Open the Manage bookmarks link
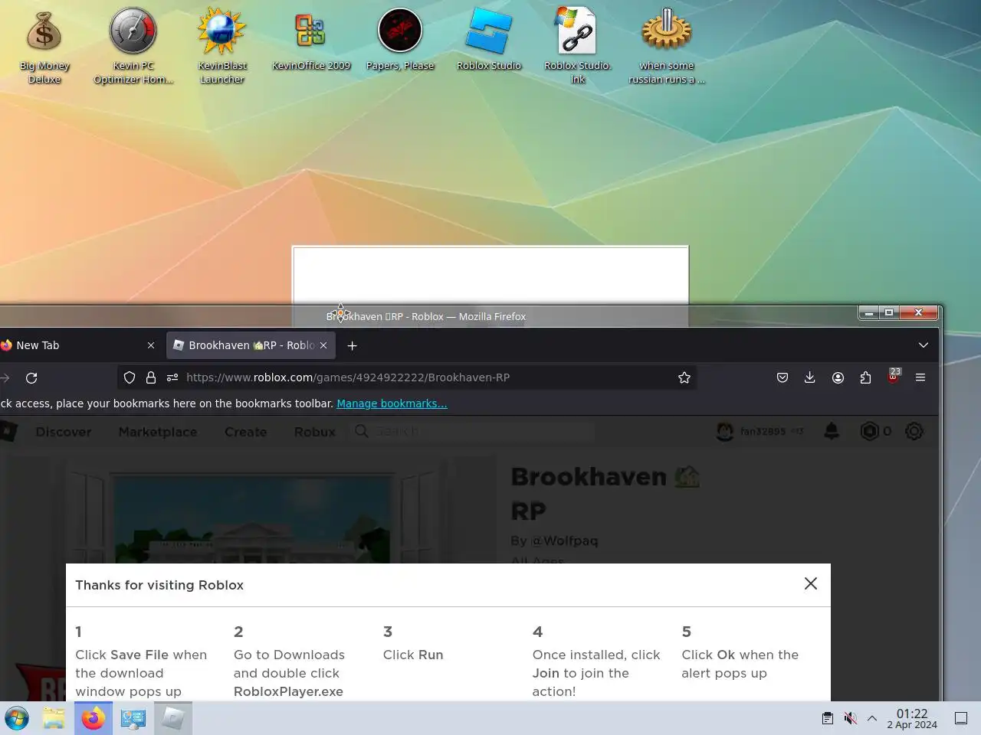This screenshot has width=981, height=735. point(392,403)
